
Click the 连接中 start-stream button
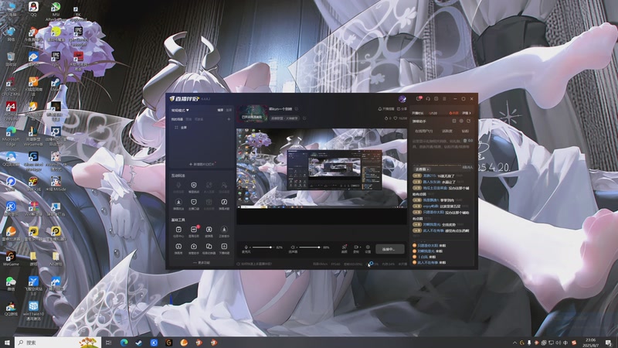(x=389, y=249)
